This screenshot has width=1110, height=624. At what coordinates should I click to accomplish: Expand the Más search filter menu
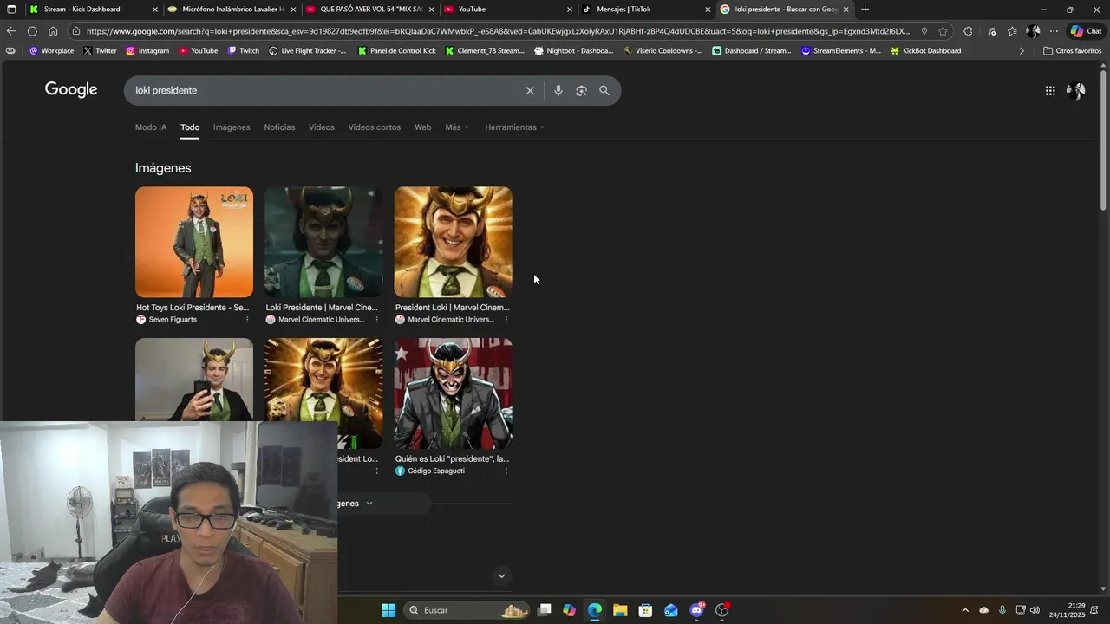pos(456,127)
